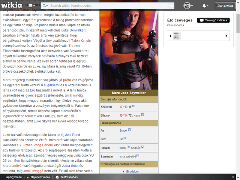Open the notifications bell
Viewport: 240px width, 180px height.
tap(205, 6)
